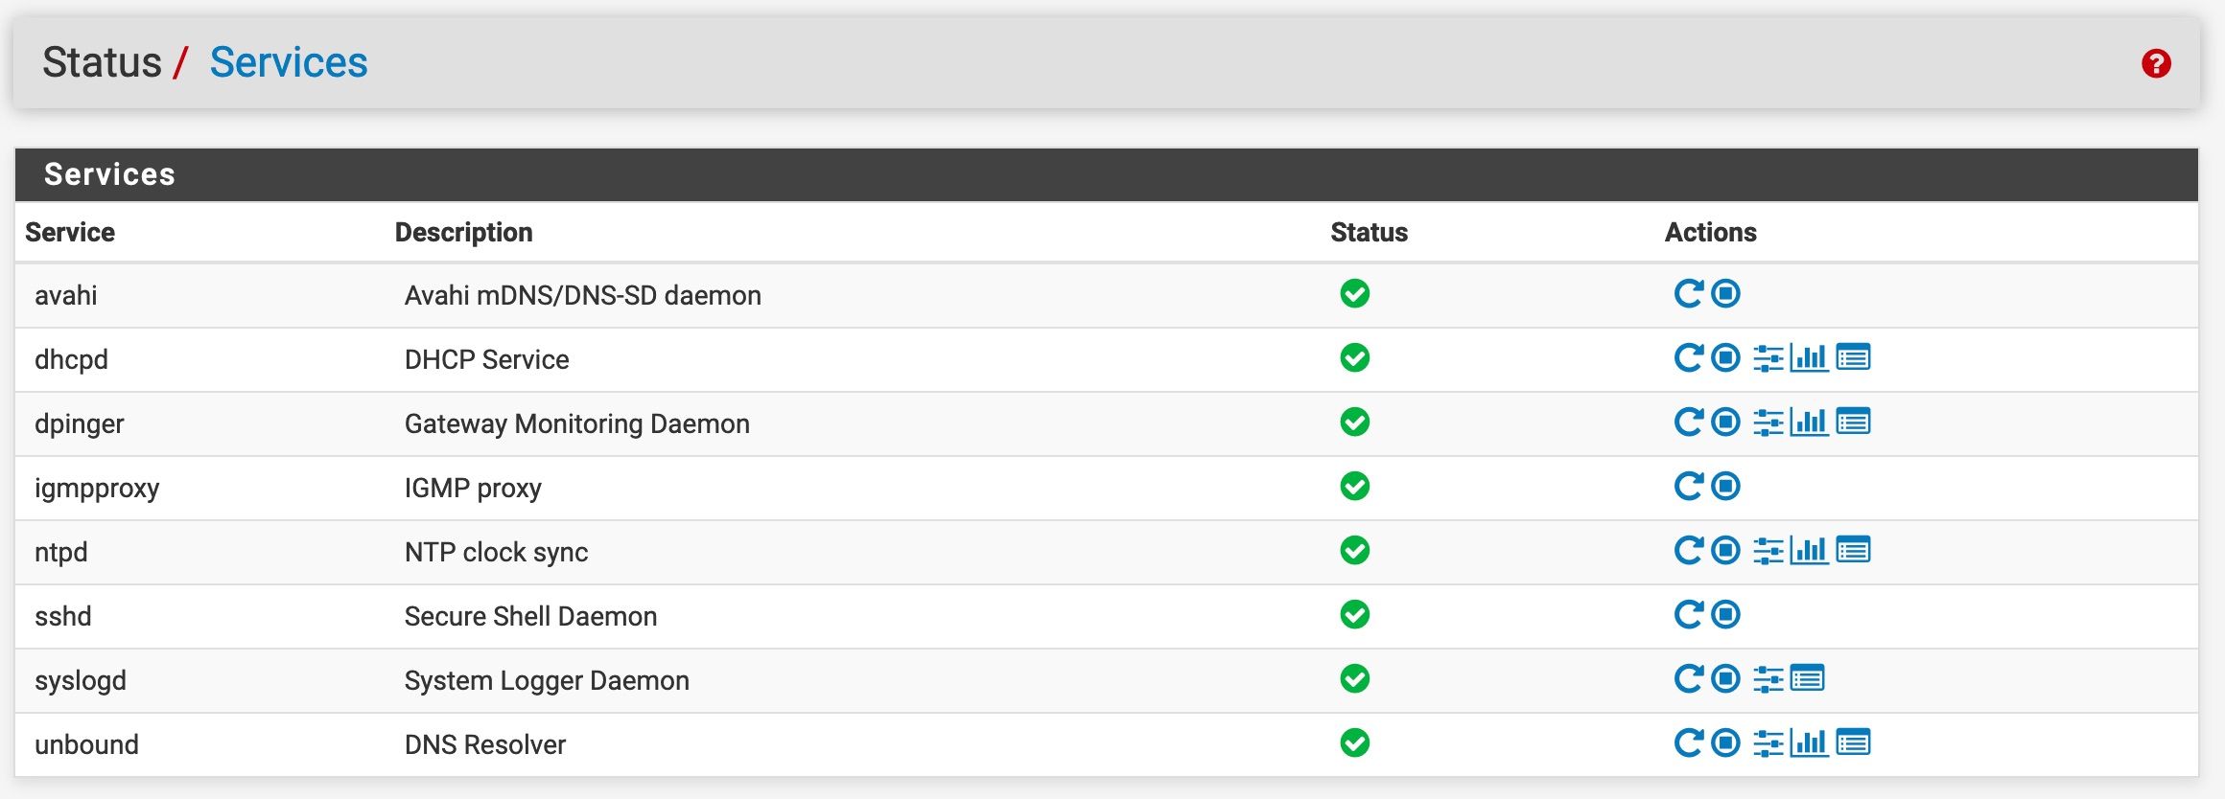Restart the avahi service
This screenshot has width=2225, height=799.
click(1689, 293)
